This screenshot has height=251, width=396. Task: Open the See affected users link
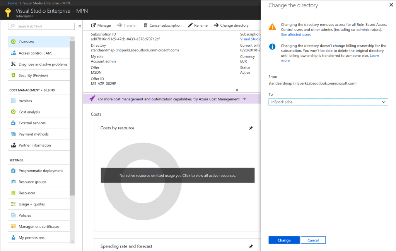295,35
